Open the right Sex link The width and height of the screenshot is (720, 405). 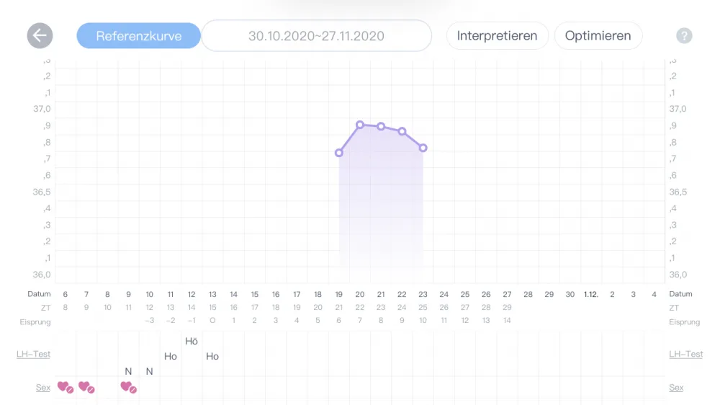click(x=676, y=388)
